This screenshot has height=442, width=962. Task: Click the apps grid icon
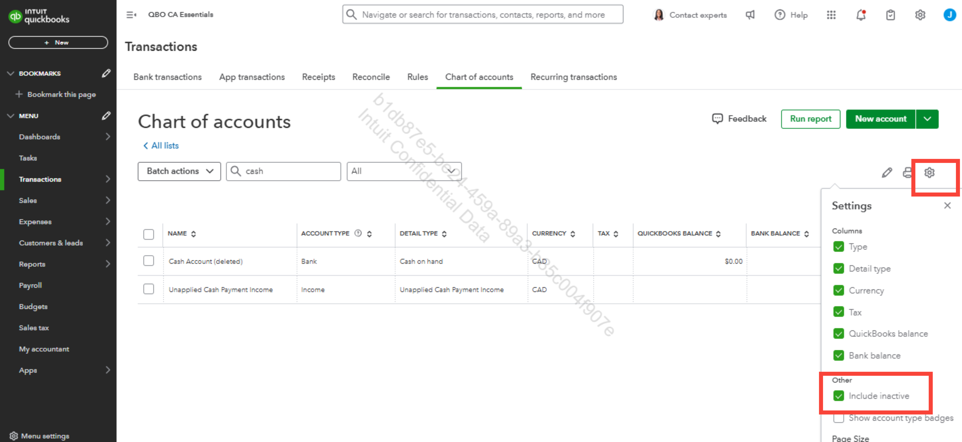tap(831, 15)
